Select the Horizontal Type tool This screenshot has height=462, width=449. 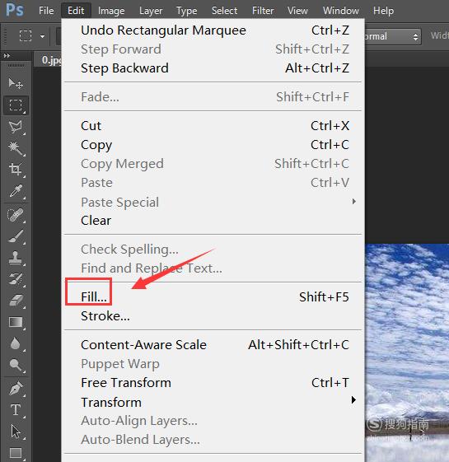16,410
